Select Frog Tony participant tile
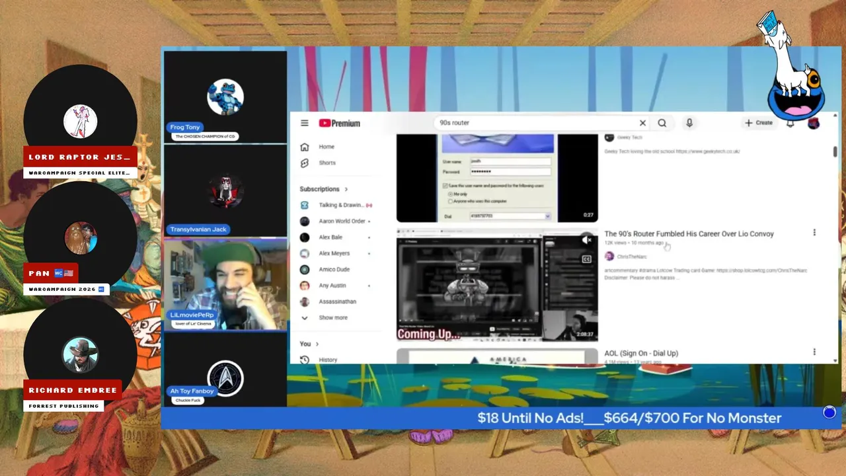 (x=225, y=97)
